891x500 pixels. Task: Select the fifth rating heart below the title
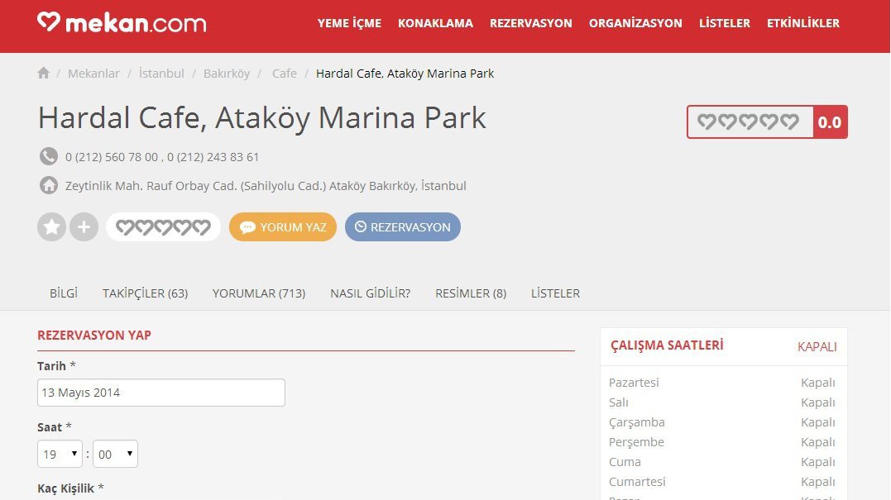pyautogui.click(x=204, y=226)
